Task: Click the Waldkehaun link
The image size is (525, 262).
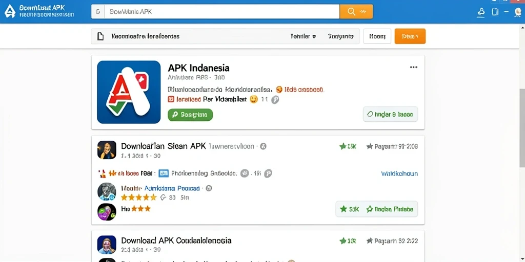Action: pyautogui.click(x=399, y=174)
